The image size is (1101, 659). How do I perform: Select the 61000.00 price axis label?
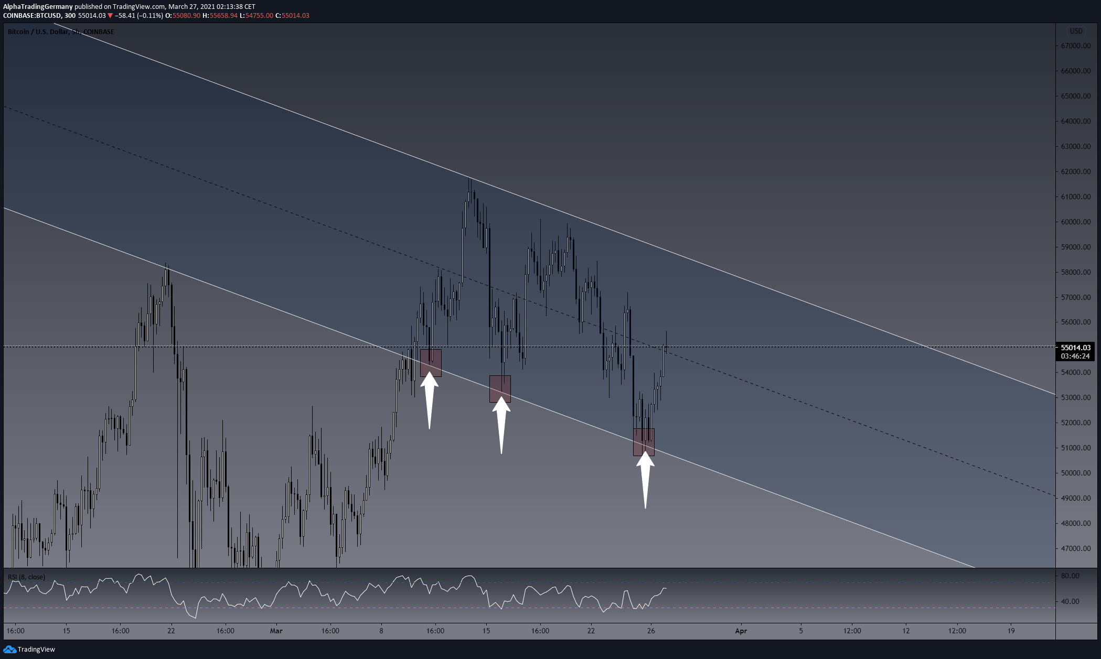[1076, 197]
